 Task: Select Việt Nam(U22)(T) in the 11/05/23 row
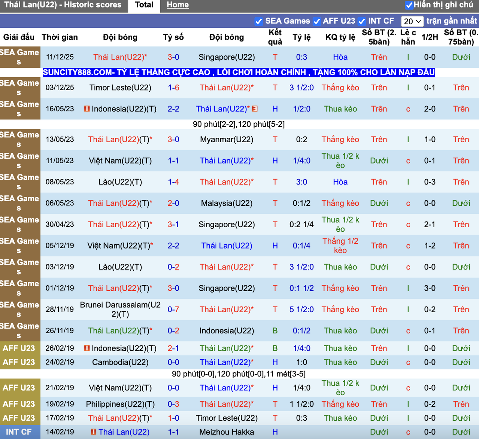(120, 161)
